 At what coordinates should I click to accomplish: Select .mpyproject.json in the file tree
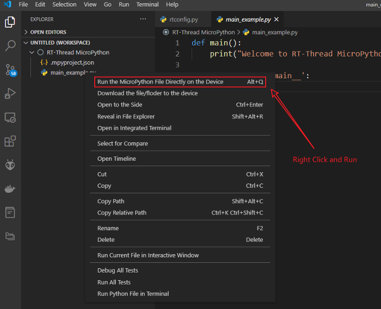pos(72,62)
